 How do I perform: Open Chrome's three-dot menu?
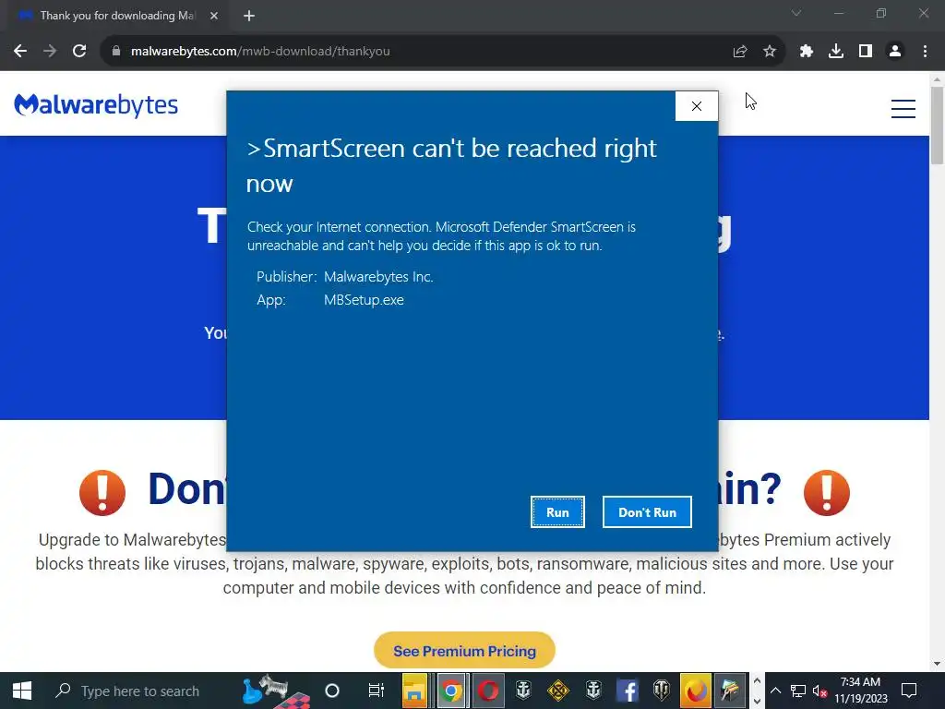[x=925, y=52]
